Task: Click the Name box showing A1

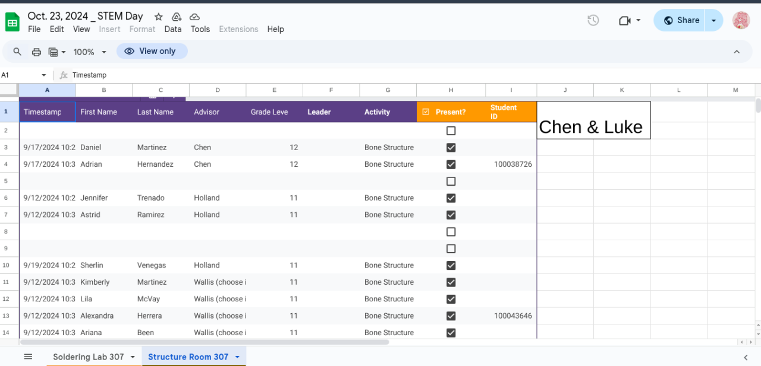Action: [19, 75]
